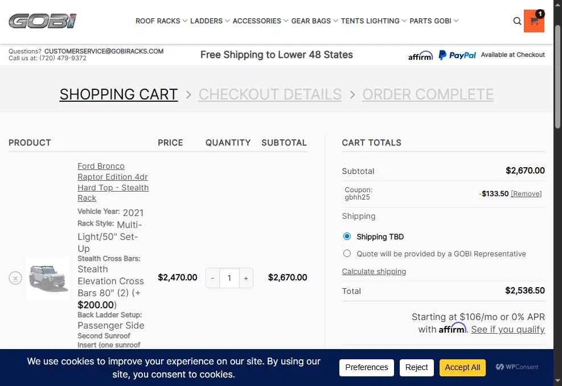Click the GOBI logo
562x386 pixels.
pyautogui.click(x=43, y=20)
